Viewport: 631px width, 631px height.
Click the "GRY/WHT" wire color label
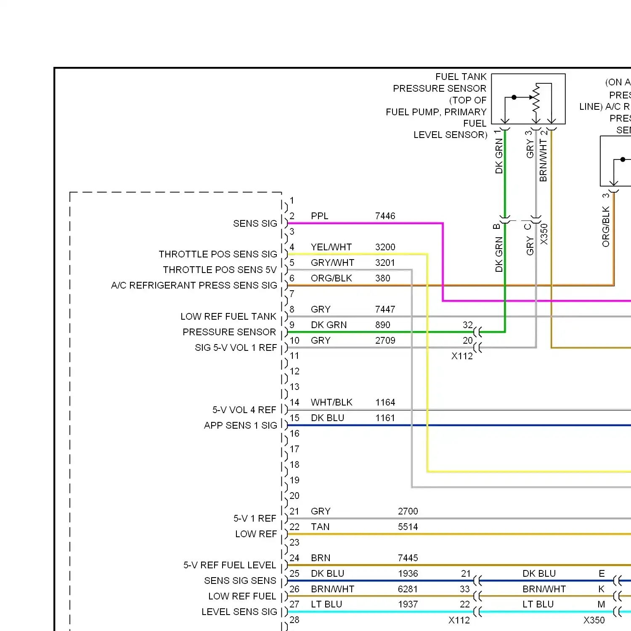click(x=332, y=262)
